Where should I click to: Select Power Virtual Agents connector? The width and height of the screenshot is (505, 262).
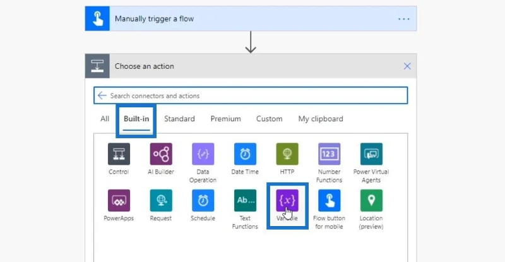click(x=371, y=154)
